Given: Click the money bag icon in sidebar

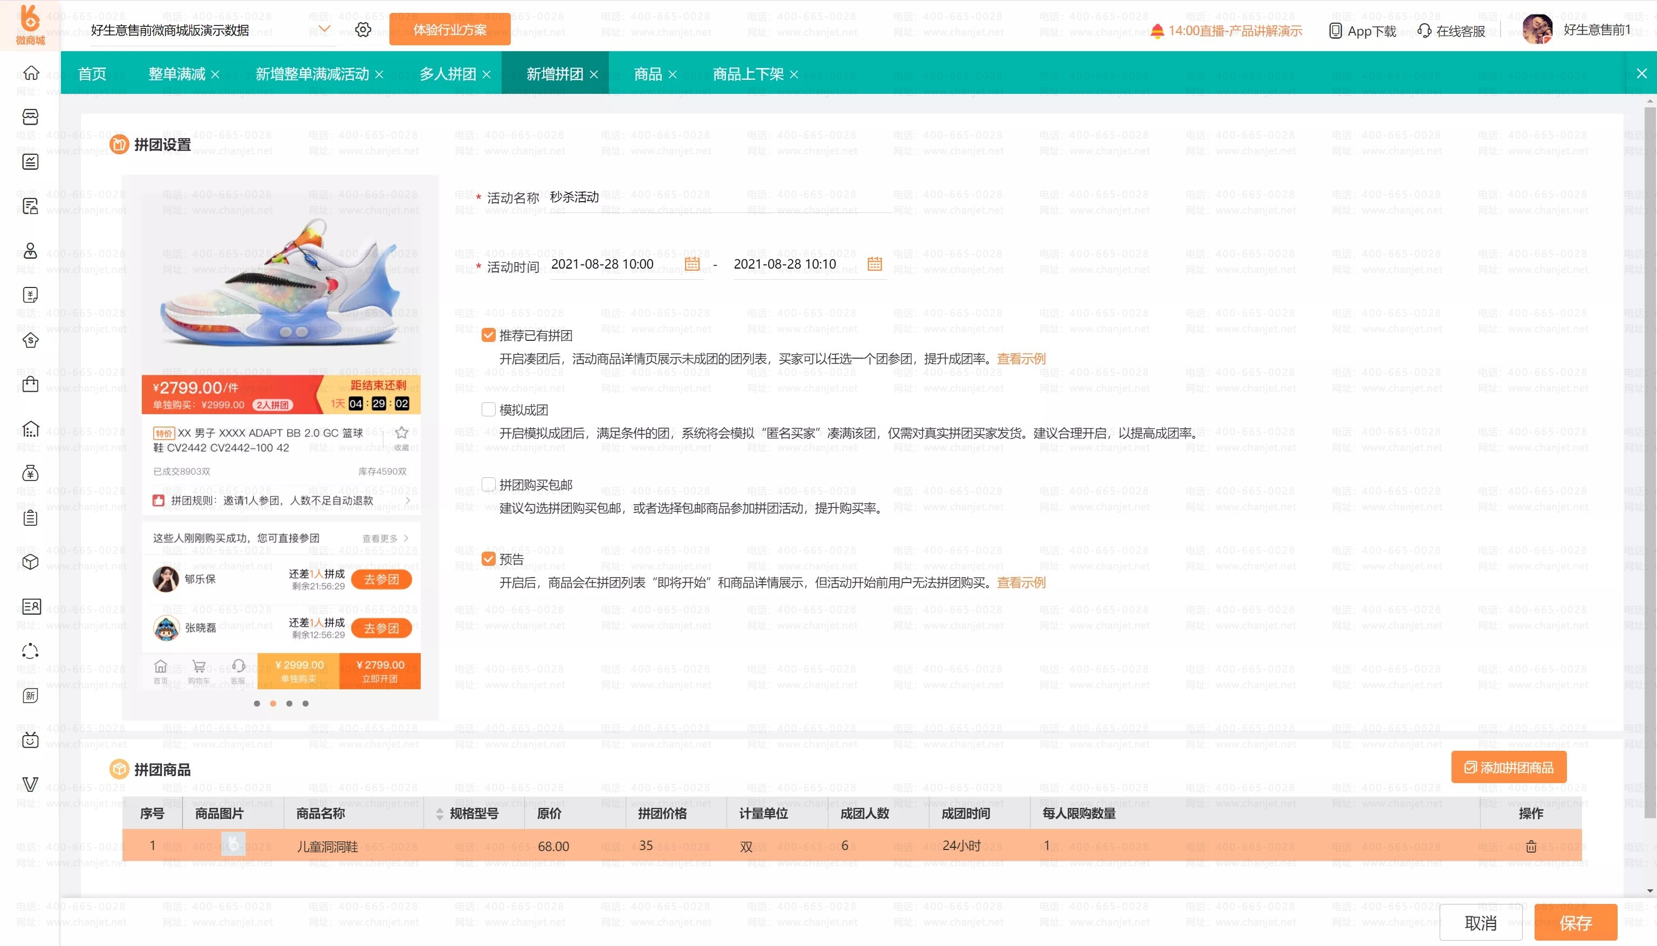Looking at the screenshot, I should point(31,473).
